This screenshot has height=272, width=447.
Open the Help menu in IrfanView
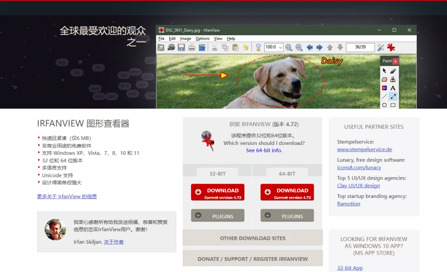(x=231, y=39)
